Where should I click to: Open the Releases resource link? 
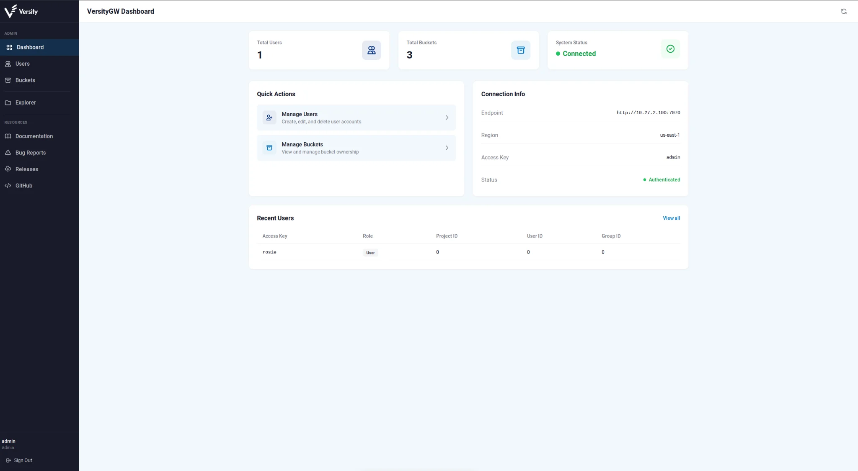(x=27, y=169)
